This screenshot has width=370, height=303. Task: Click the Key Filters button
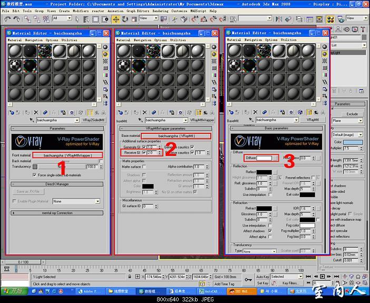click(290, 283)
